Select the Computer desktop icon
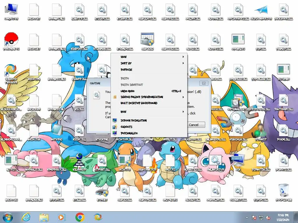The width and height of the screenshot is (298, 223). pyautogui.click(x=11, y=12)
